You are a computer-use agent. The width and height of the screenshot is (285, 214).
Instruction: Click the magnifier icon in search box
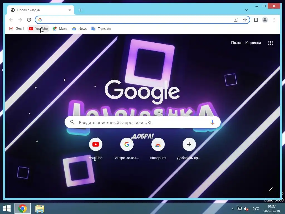pos(72,122)
